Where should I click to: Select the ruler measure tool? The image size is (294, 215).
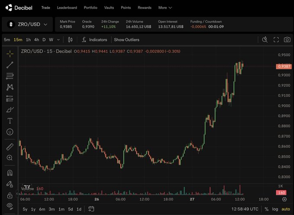pos(10,147)
